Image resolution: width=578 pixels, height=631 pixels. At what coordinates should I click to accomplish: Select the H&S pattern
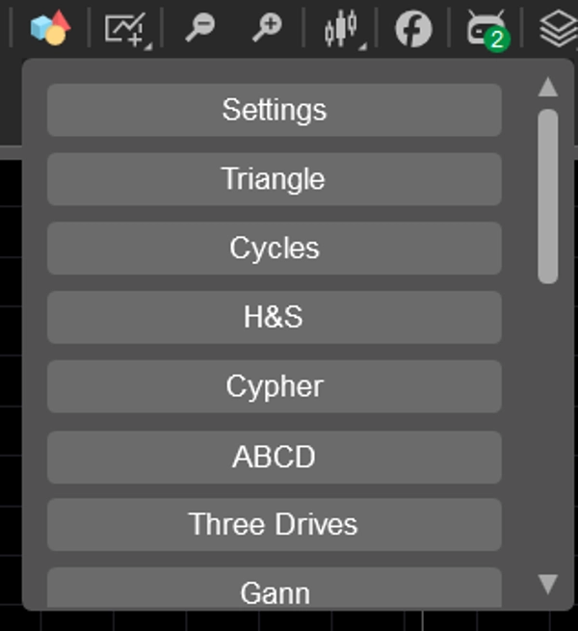274,318
